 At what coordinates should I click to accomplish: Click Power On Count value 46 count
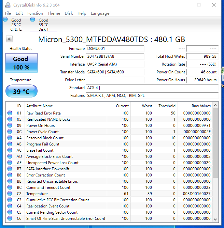[x=203, y=72]
